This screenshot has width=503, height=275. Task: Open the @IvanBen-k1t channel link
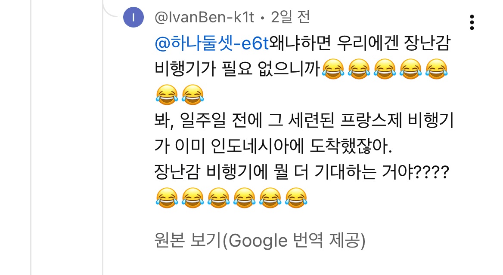point(204,17)
